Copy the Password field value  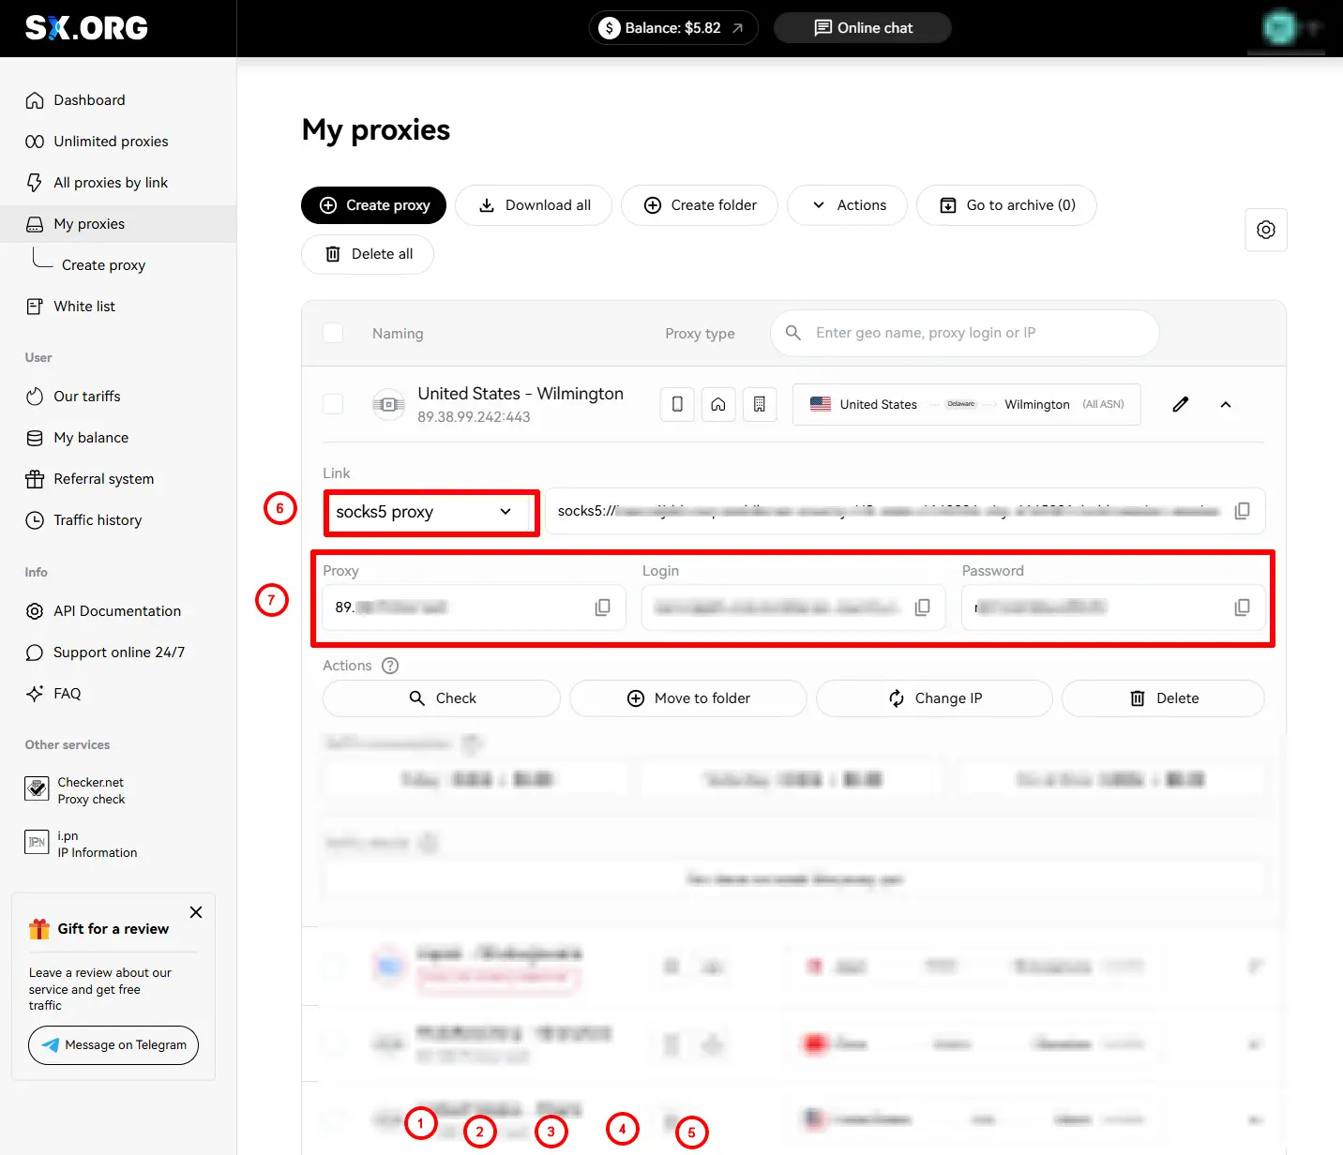[1242, 607]
